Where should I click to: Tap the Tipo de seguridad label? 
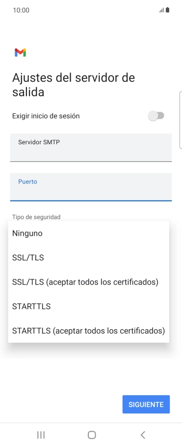(36, 217)
